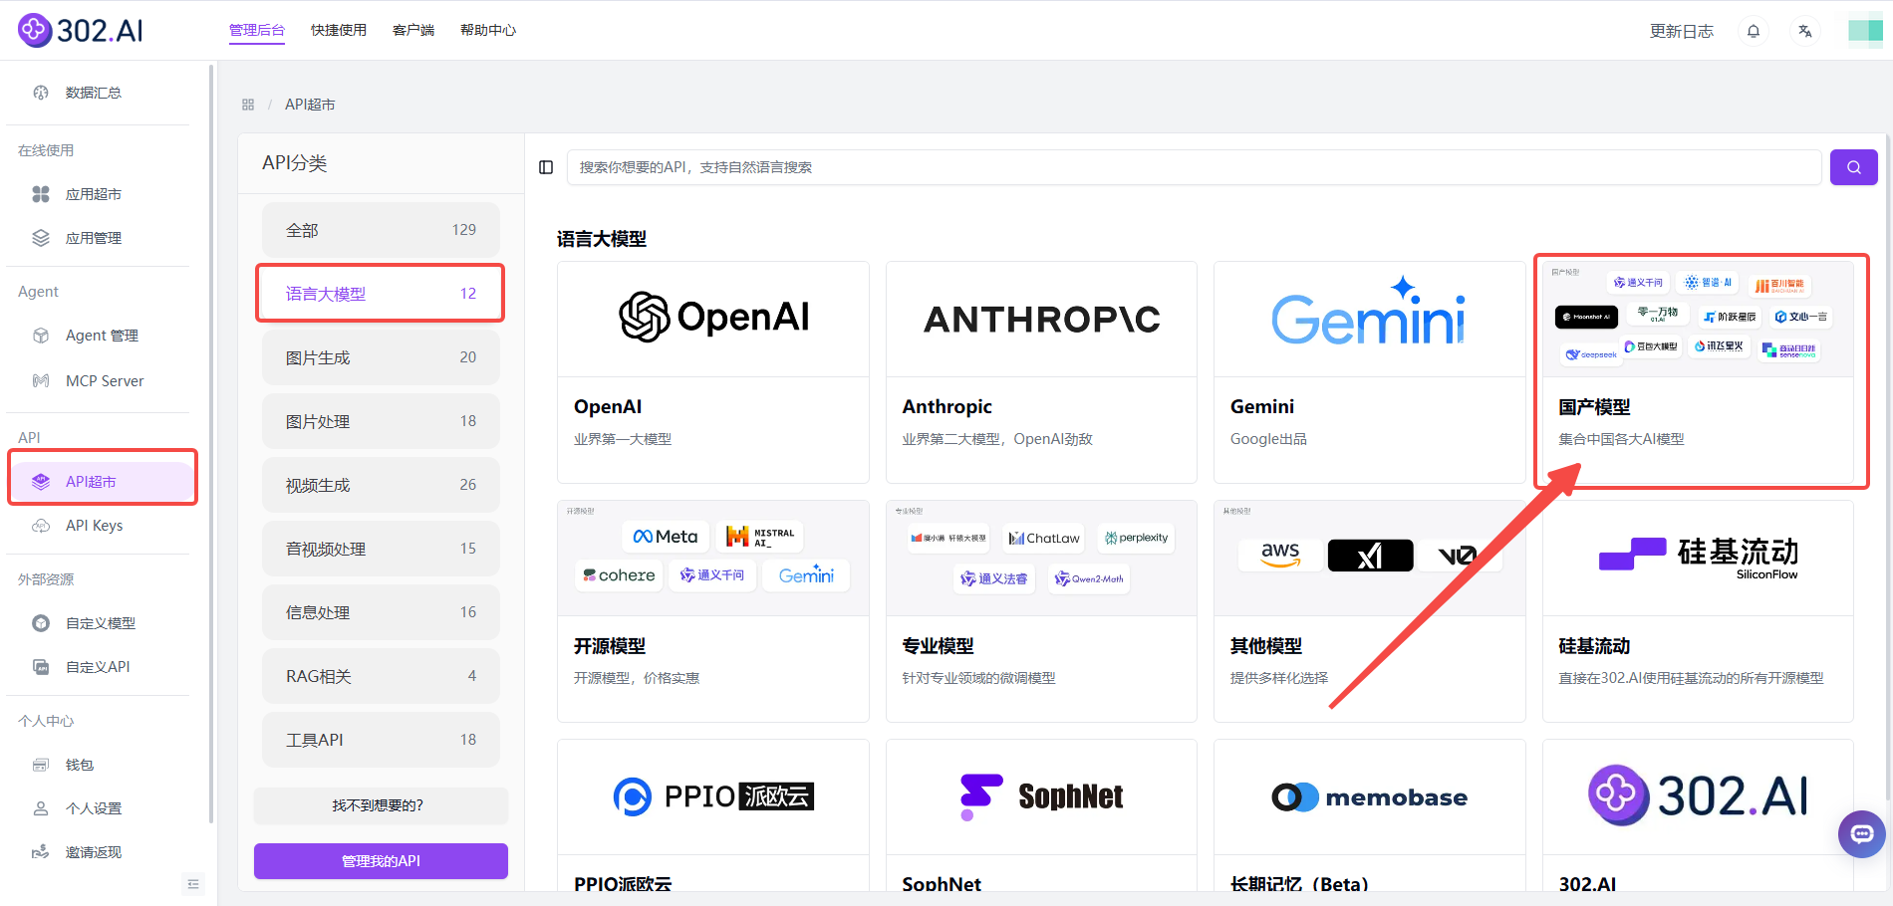Switch to 管理后台 tab

pyautogui.click(x=257, y=30)
